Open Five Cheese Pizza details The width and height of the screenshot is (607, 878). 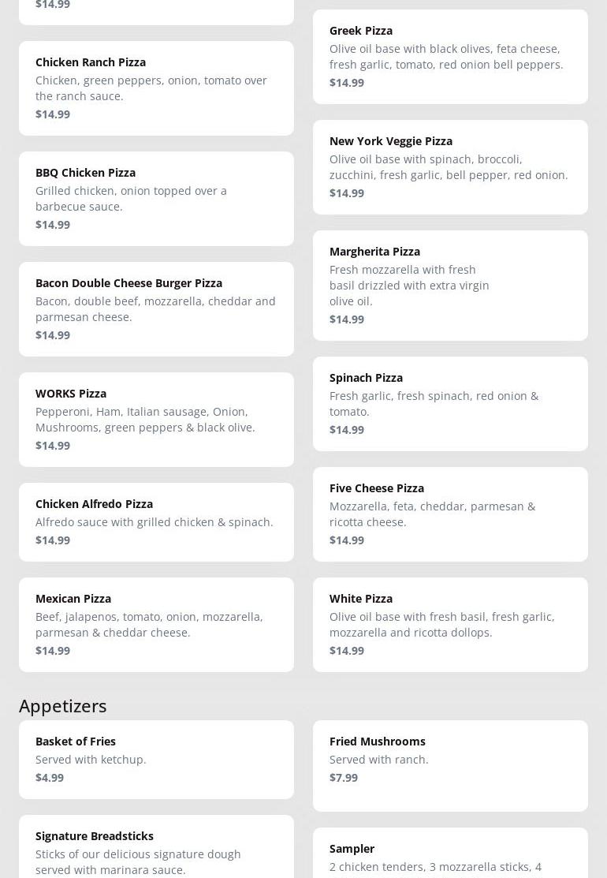click(450, 514)
